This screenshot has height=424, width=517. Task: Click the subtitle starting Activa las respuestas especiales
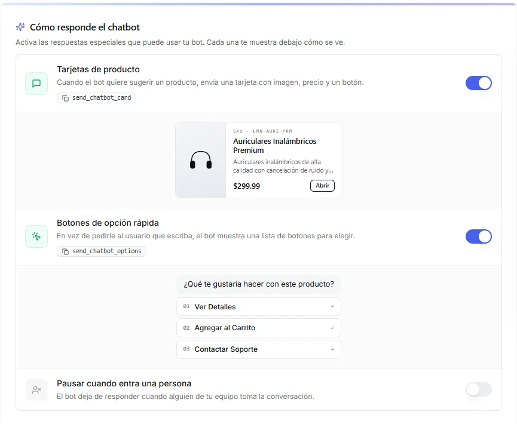[180, 42]
